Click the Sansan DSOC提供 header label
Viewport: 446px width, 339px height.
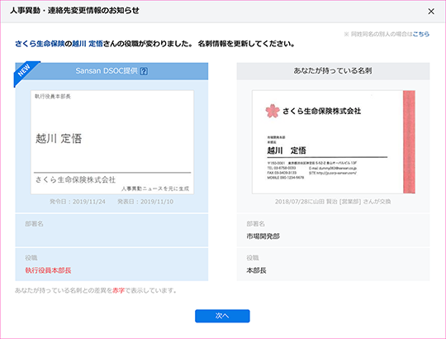[x=107, y=71]
